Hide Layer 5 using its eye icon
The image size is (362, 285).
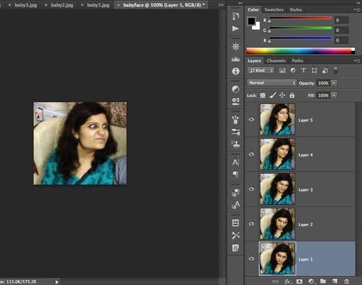coord(252,119)
